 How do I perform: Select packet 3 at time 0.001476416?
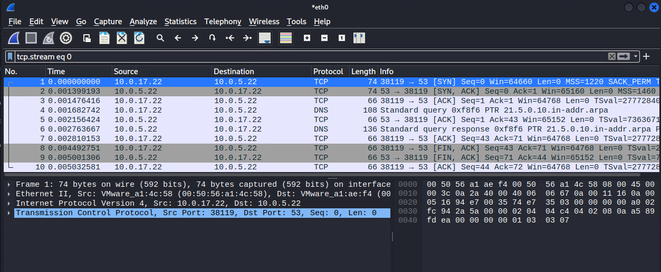point(332,101)
